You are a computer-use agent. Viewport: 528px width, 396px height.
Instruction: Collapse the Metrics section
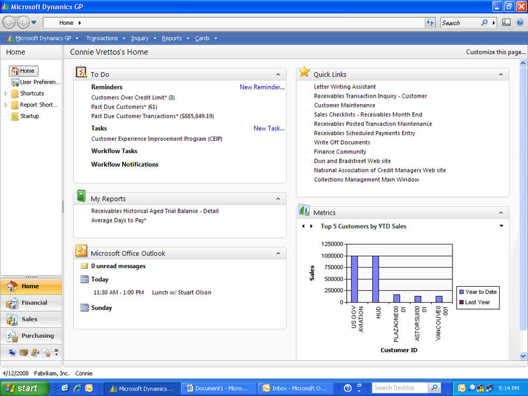click(x=501, y=212)
